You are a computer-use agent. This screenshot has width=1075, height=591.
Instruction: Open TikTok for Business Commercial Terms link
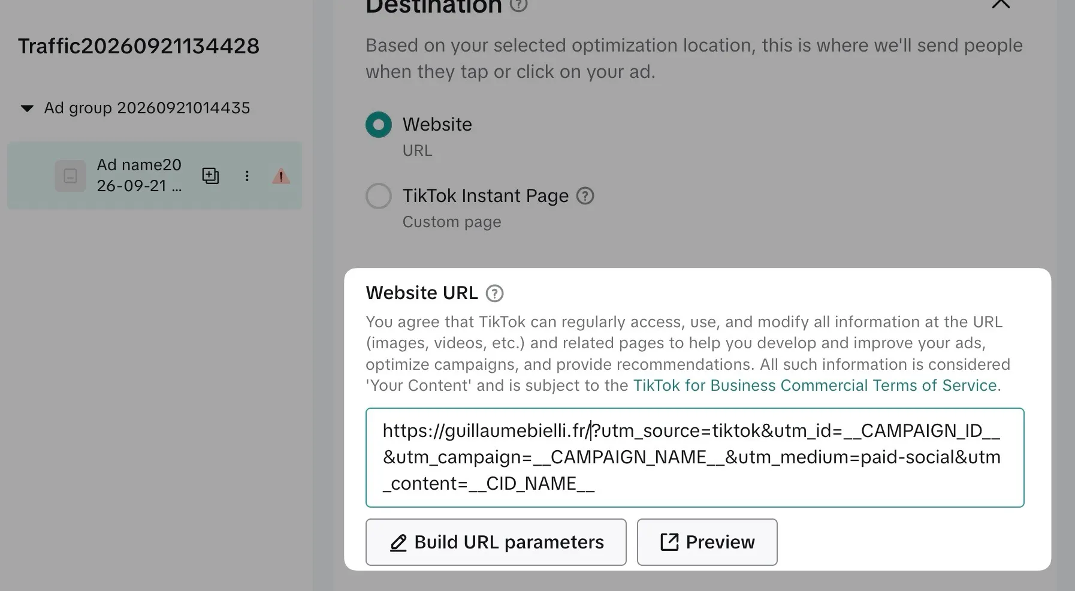(x=815, y=385)
